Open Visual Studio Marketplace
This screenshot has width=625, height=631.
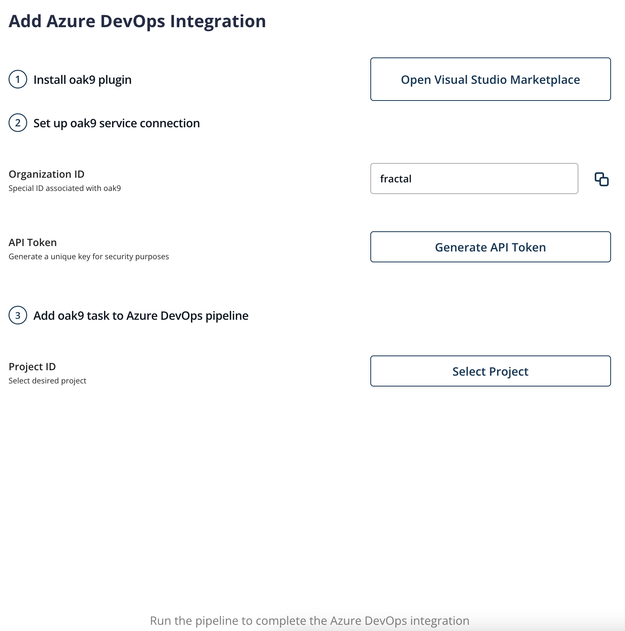click(490, 80)
